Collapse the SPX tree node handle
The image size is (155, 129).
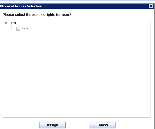coord(6,23)
